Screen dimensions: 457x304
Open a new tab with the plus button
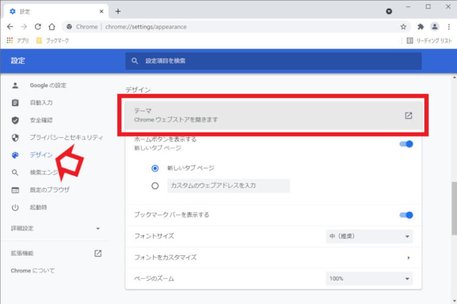(x=118, y=11)
